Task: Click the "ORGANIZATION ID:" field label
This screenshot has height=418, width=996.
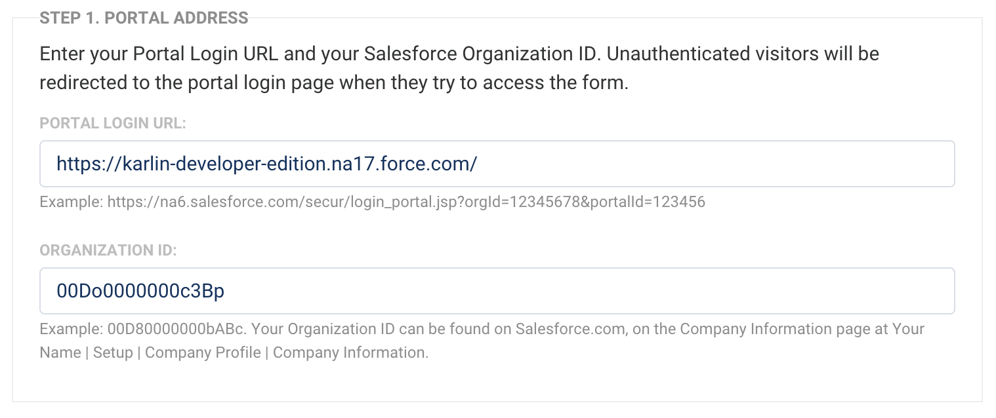Action: (x=109, y=250)
